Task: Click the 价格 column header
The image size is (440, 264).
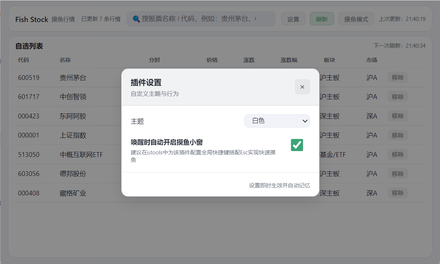Action: point(212,60)
